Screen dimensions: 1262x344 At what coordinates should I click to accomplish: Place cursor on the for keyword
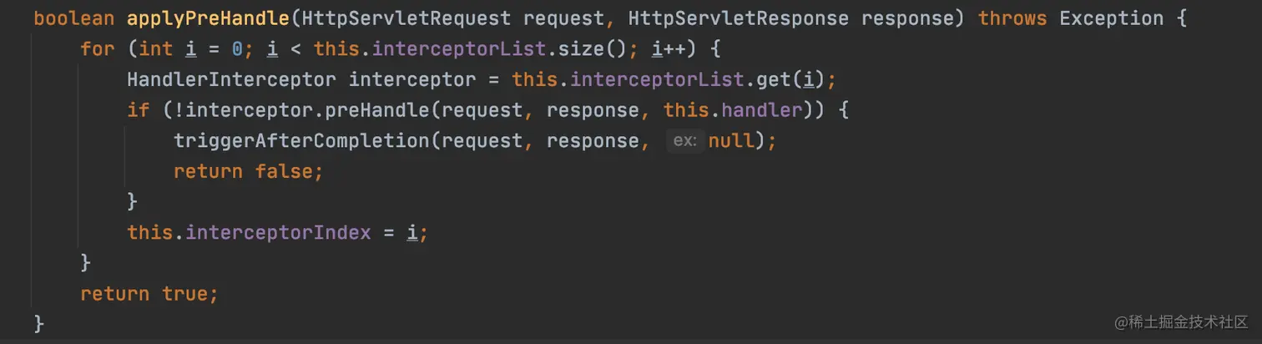click(x=98, y=49)
